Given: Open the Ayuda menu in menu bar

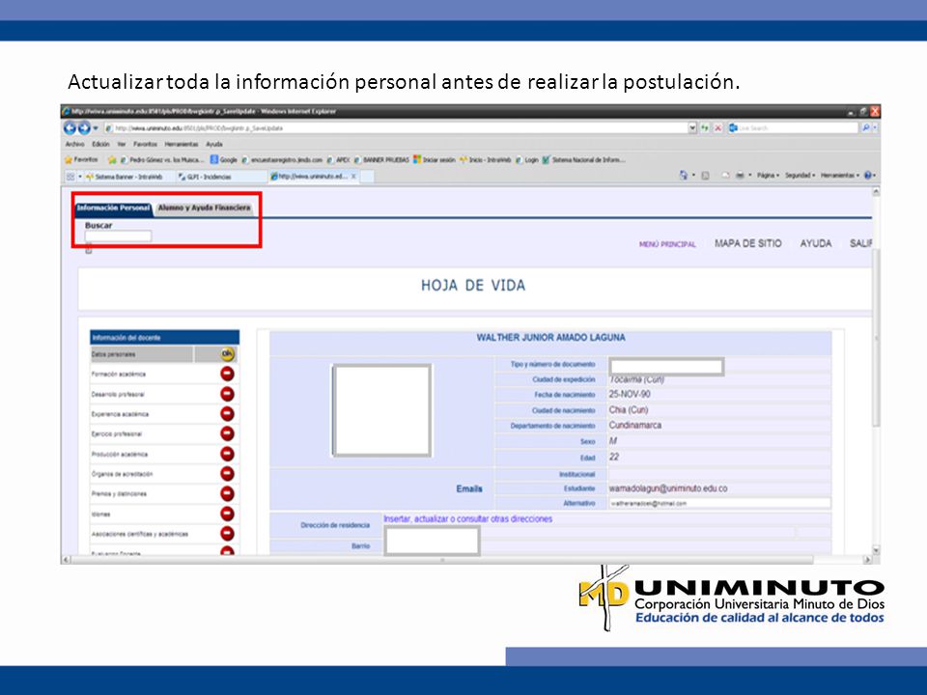Looking at the screenshot, I should pyautogui.click(x=214, y=144).
